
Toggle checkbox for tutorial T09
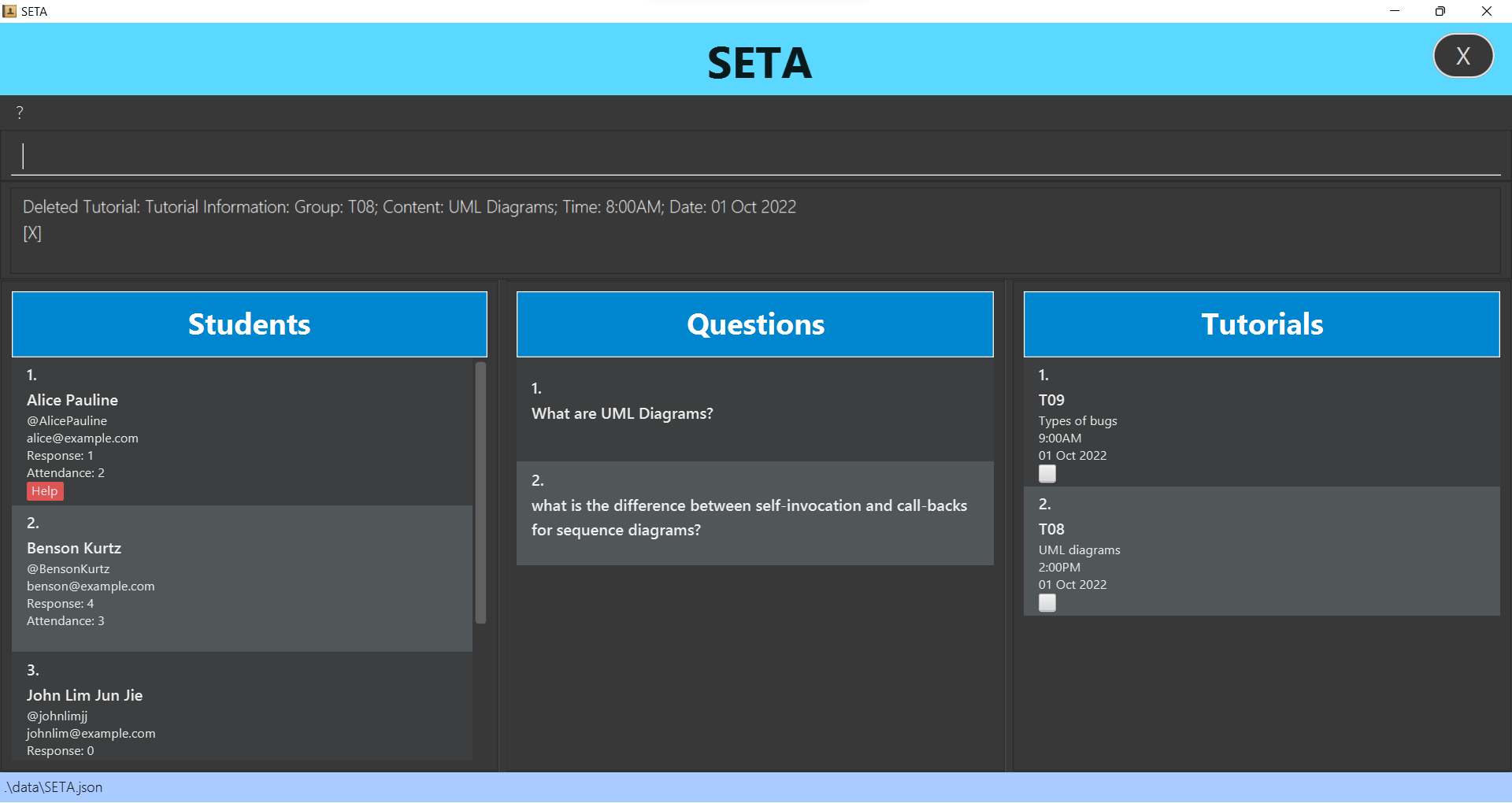click(1047, 474)
